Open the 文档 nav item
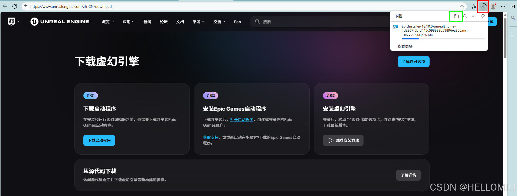This screenshot has width=517, height=196. (180, 22)
